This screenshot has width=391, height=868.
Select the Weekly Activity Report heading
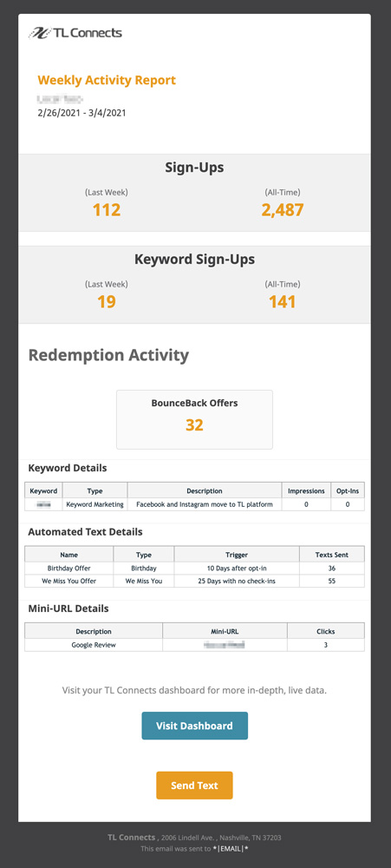(x=107, y=80)
